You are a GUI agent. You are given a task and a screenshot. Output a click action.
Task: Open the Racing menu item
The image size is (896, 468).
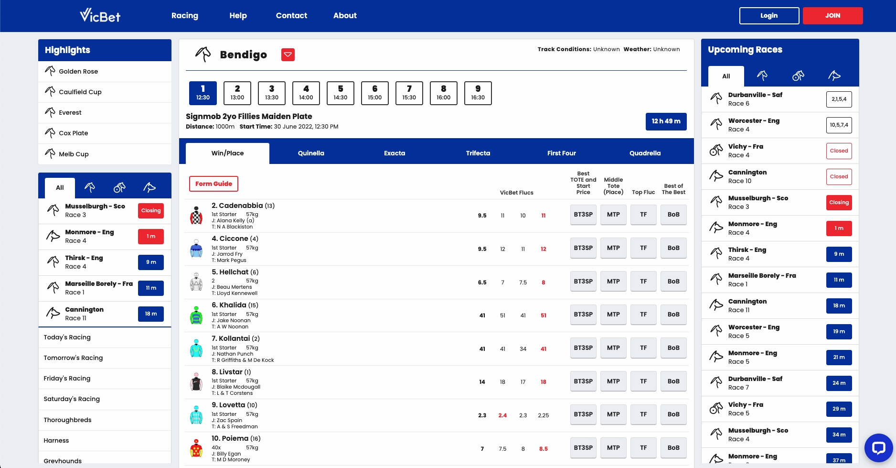(x=185, y=15)
